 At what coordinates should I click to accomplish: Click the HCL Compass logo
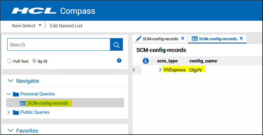pyautogui.click(x=53, y=11)
